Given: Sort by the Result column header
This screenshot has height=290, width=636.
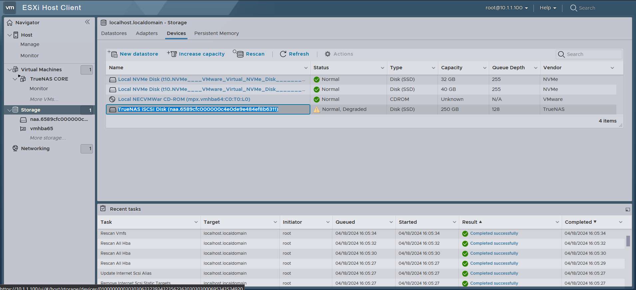Looking at the screenshot, I should coord(470,222).
